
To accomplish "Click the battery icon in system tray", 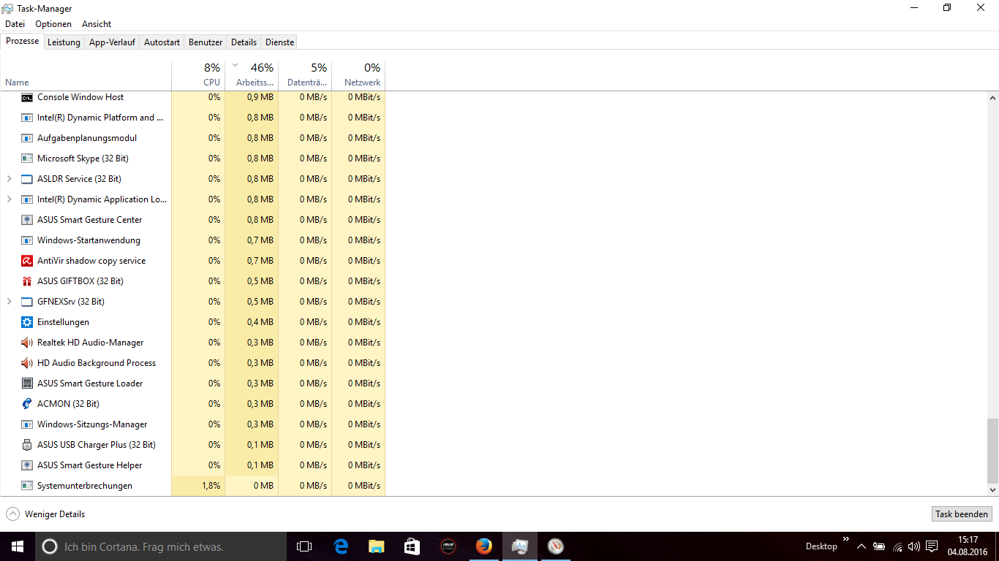I will coord(879,546).
